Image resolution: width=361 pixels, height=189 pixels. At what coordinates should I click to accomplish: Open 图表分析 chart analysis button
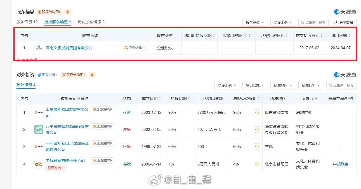pos(47,75)
